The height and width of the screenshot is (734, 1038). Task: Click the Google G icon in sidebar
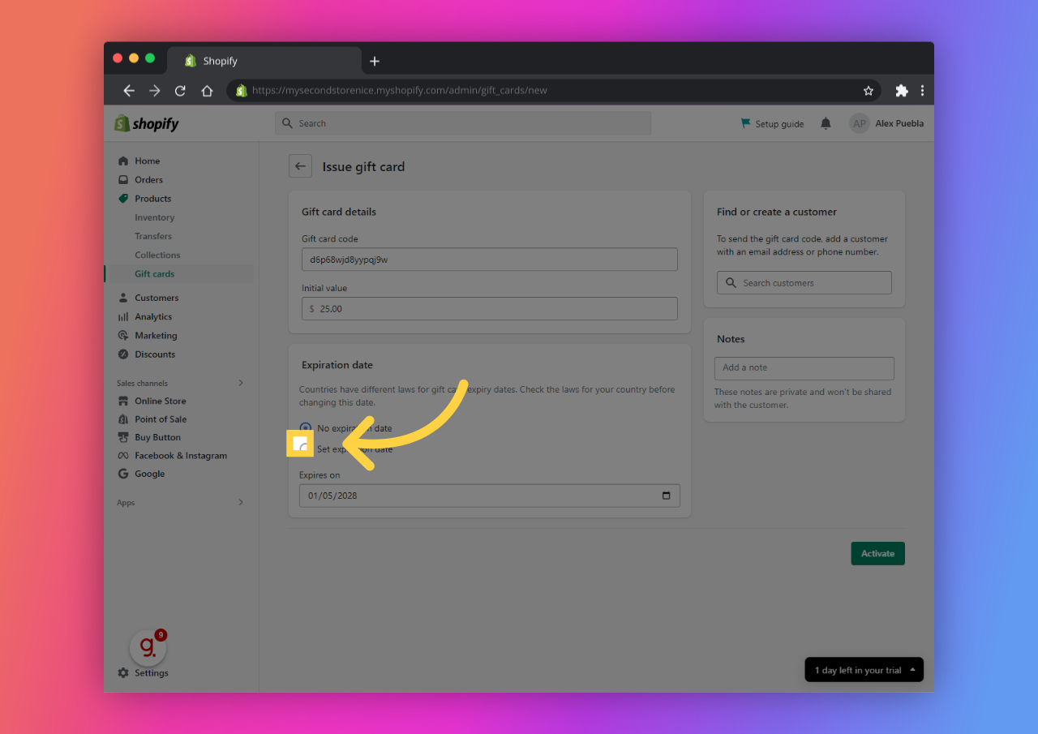123,474
